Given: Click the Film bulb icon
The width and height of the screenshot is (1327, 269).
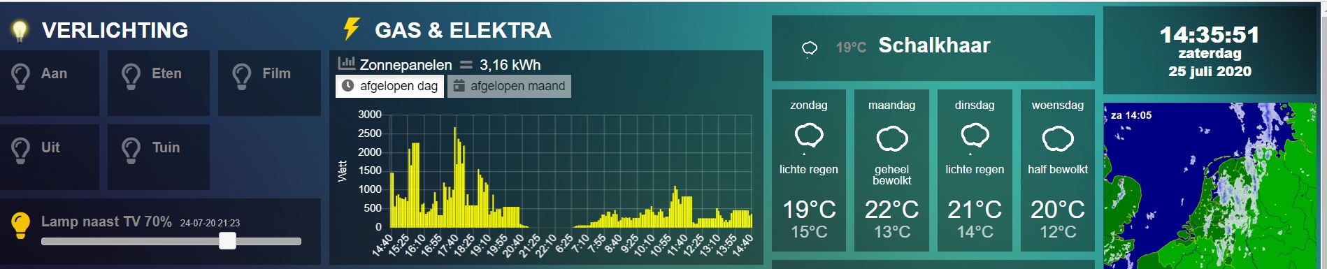Looking at the screenshot, I should point(242,76).
